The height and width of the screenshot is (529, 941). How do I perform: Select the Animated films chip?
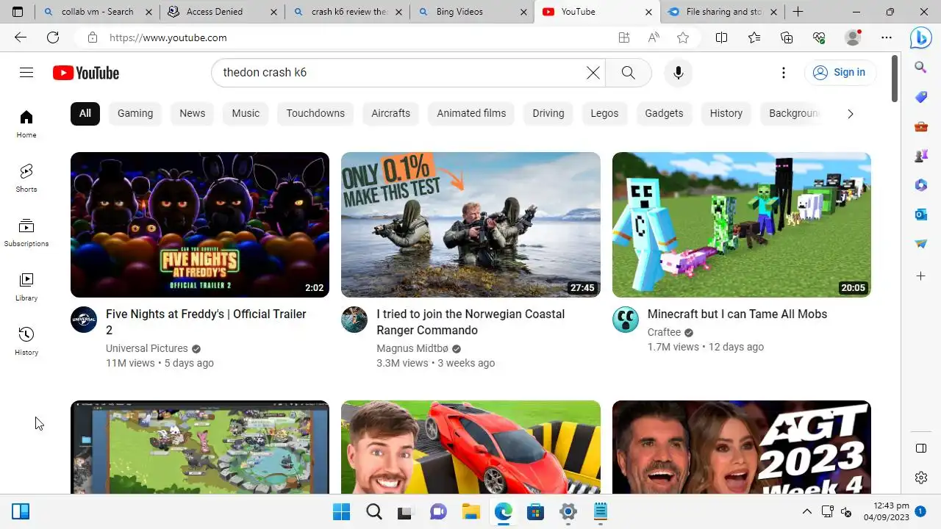click(x=471, y=113)
